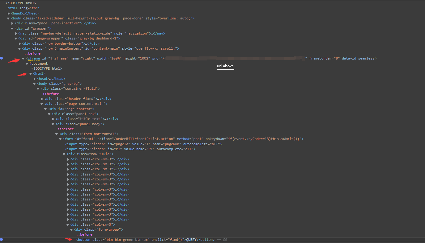The image size is (425, 243).
Task: Click the seamless attribute of the iframe
Action: (x=366, y=59)
